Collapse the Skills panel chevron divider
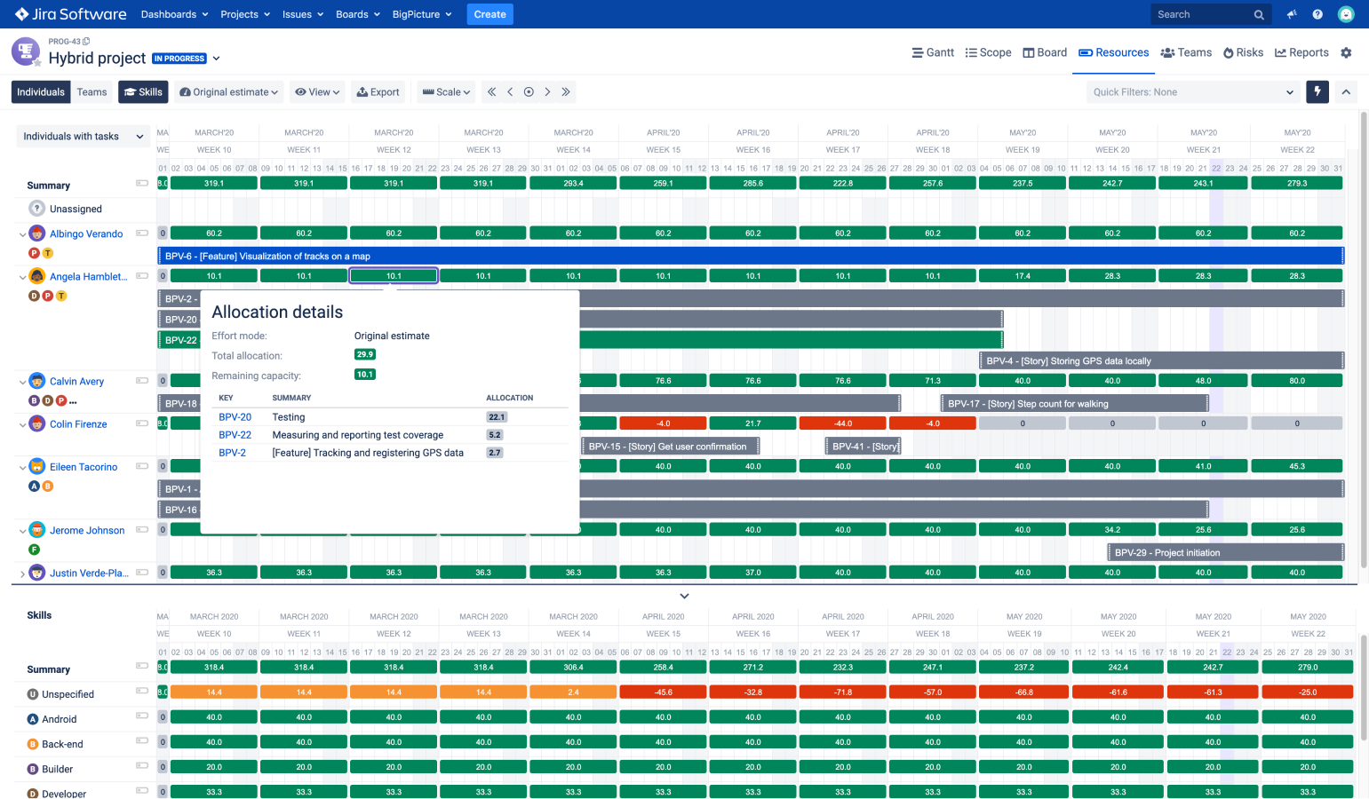The image size is (1369, 799). pos(684,596)
